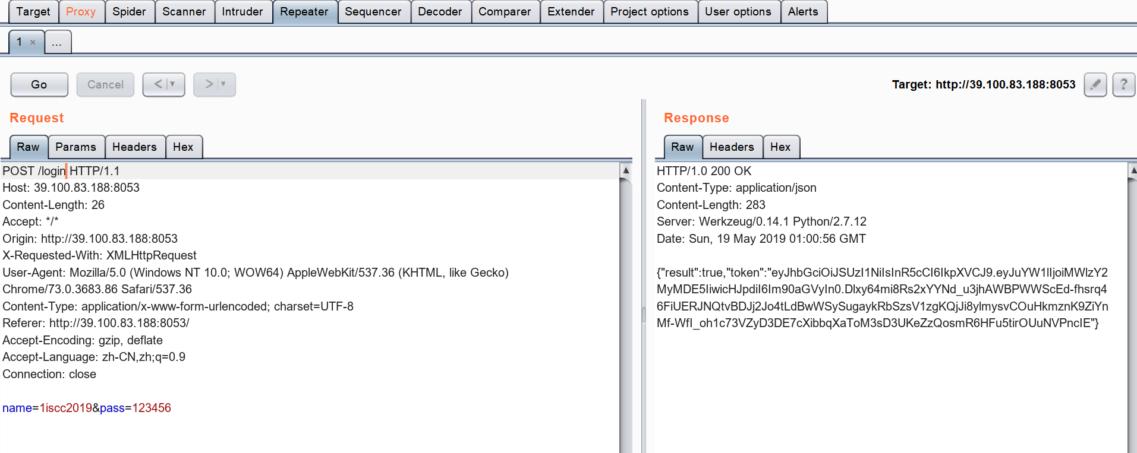The width and height of the screenshot is (1137, 453).
Task: Click the request pane scroll up arrow
Action: [626, 170]
